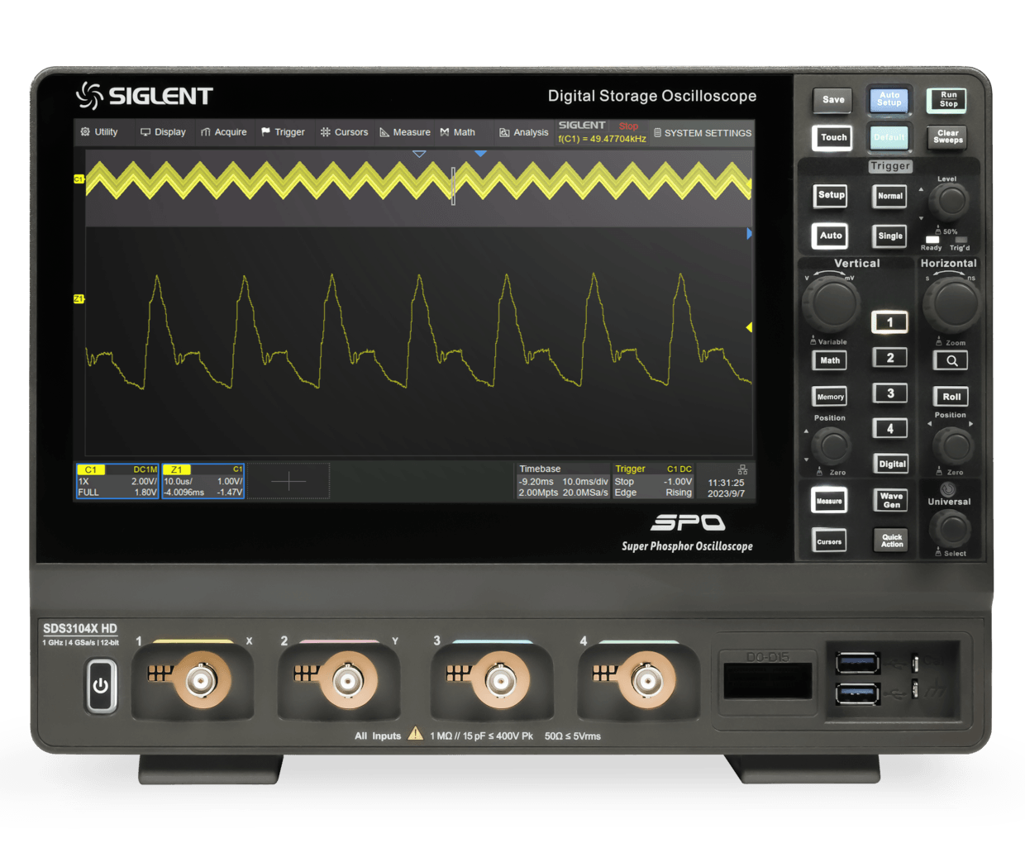The height and width of the screenshot is (843, 1025).
Task: Turn on Roll mode
Action: tap(951, 397)
